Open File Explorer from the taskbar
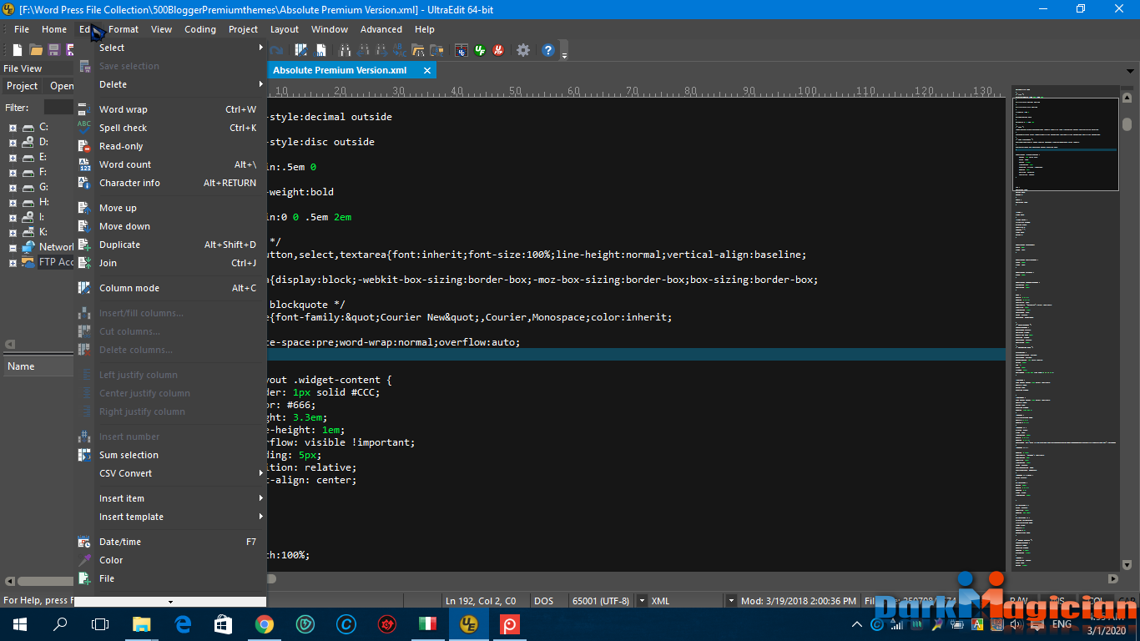The height and width of the screenshot is (641, 1140). tap(142, 624)
